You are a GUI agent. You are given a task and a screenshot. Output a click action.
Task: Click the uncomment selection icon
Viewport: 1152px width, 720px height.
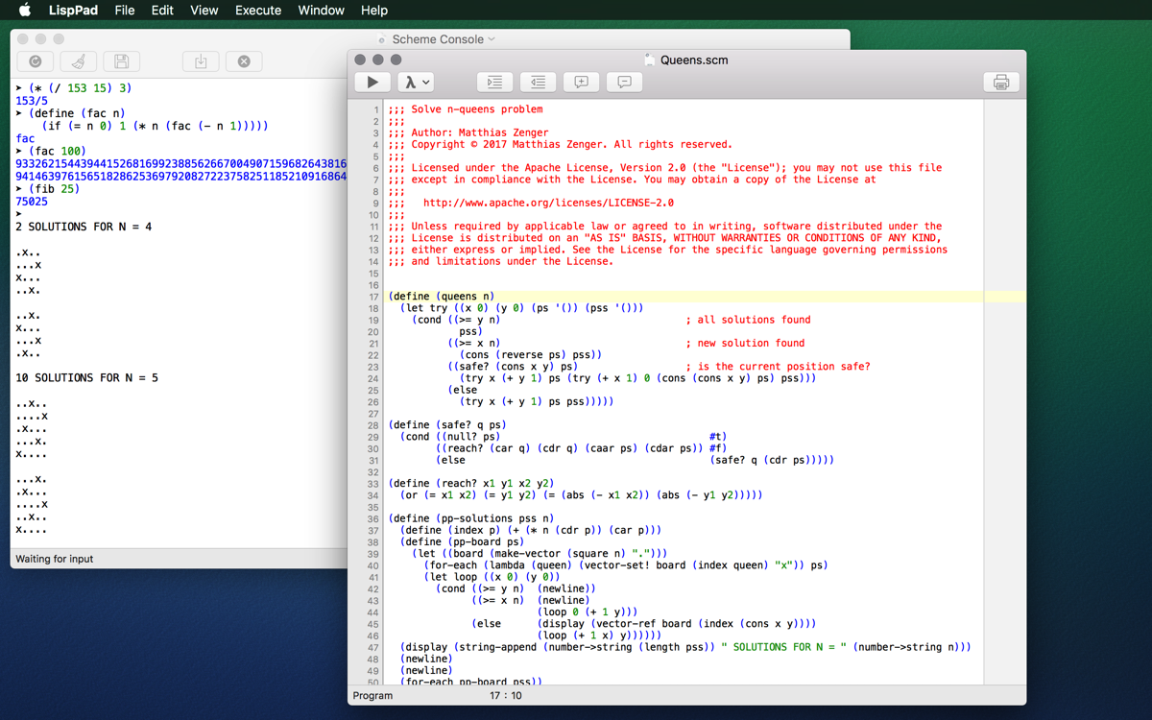point(624,83)
